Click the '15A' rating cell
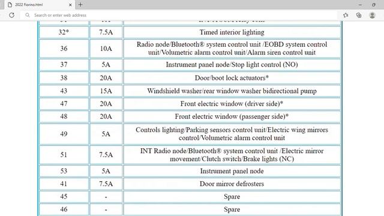 click(106, 91)
